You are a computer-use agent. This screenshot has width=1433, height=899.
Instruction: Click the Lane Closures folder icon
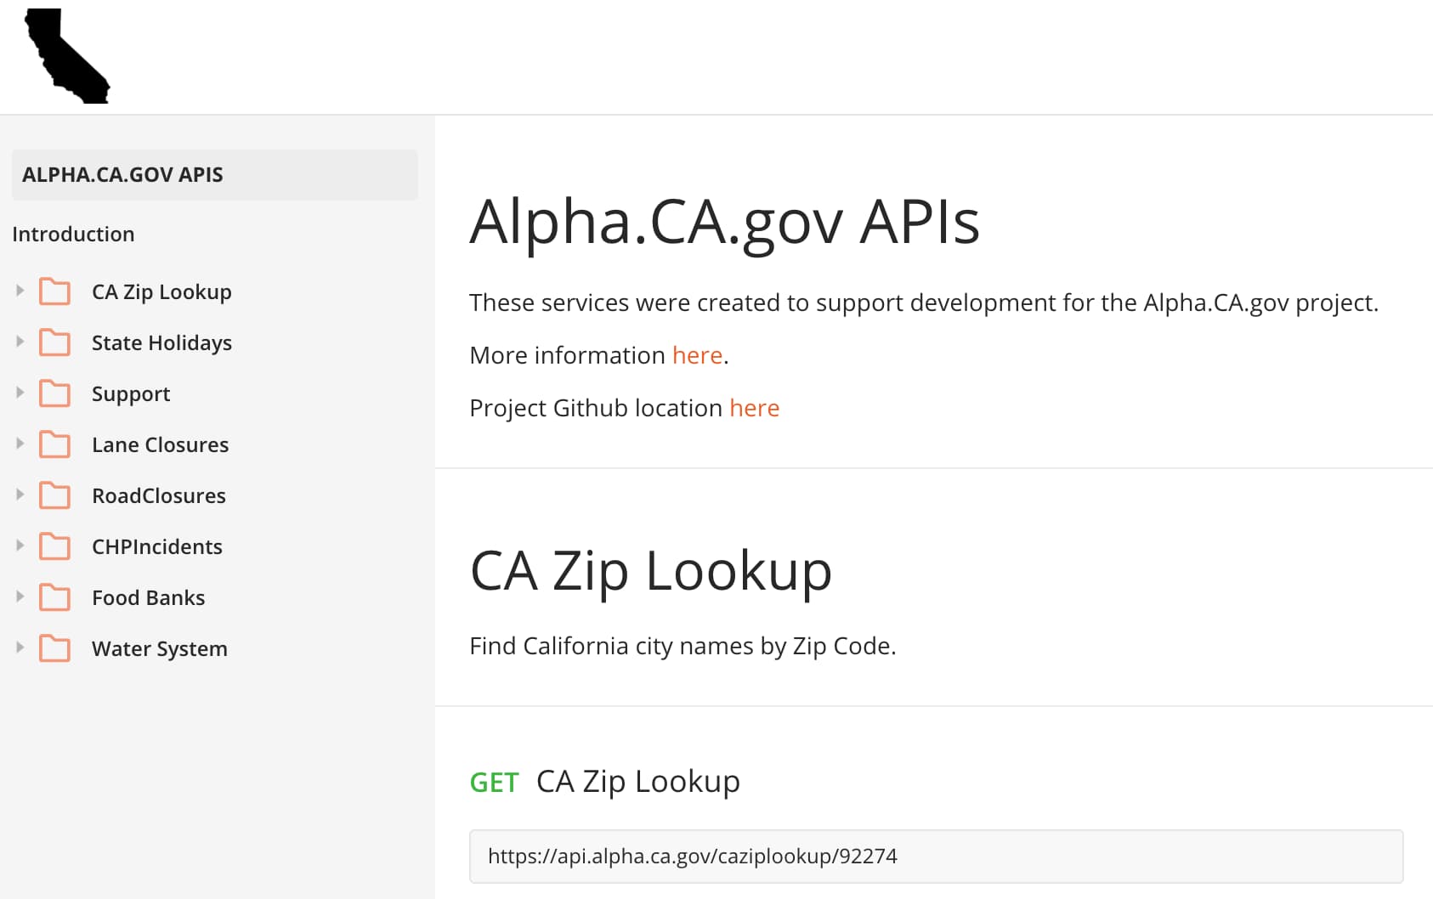(x=55, y=444)
